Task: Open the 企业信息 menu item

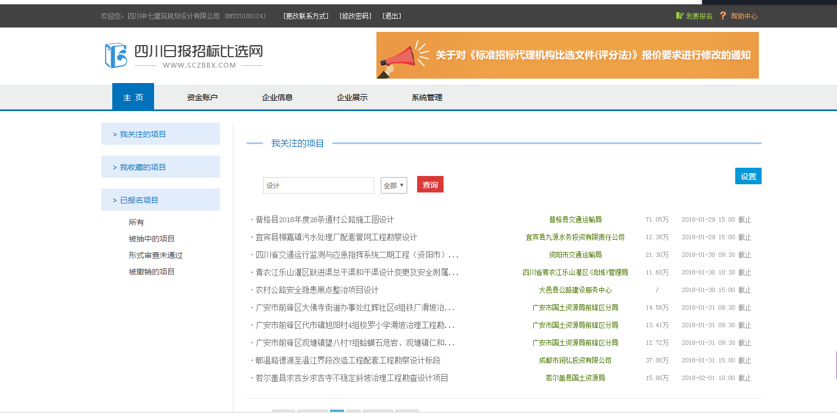Action: pos(277,97)
